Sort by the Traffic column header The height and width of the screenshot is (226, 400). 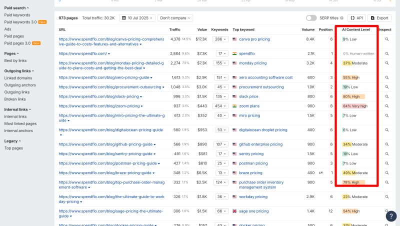point(174,29)
